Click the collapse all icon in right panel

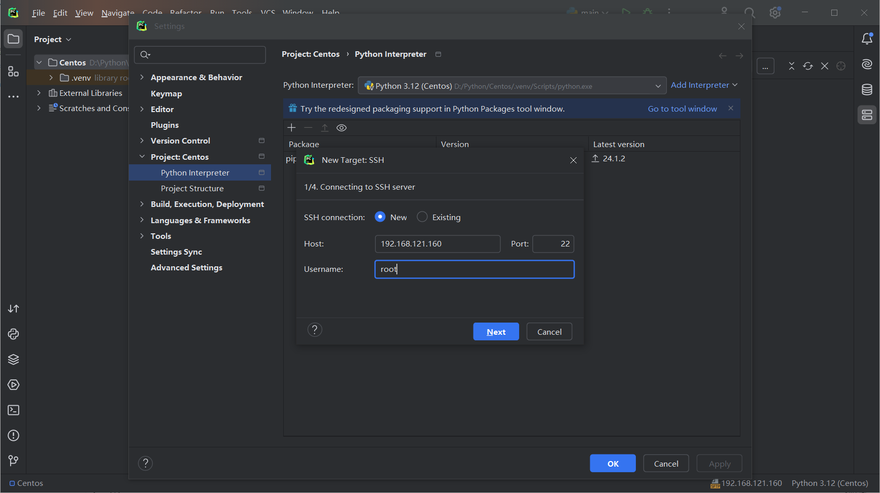tap(791, 66)
